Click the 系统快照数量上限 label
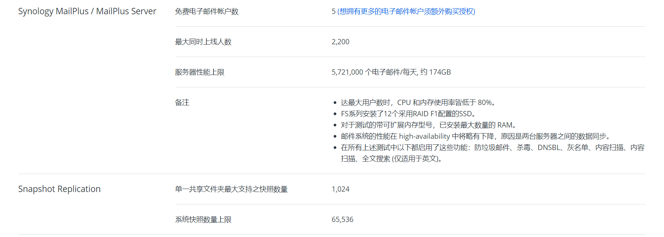 tap(203, 220)
